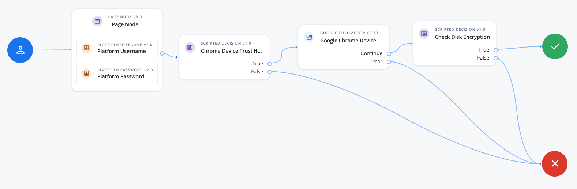Click the True label on Check Disk Encryption
The image size is (577, 189).
click(x=484, y=50)
